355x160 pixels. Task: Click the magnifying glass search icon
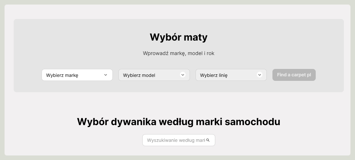(208, 140)
